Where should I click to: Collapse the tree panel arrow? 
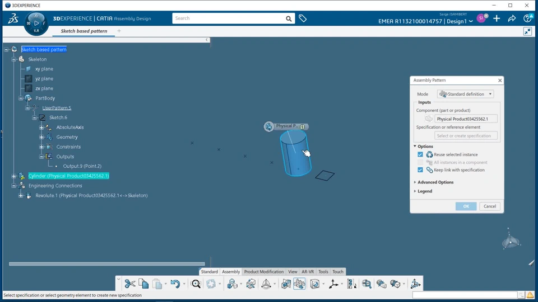pos(207,40)
